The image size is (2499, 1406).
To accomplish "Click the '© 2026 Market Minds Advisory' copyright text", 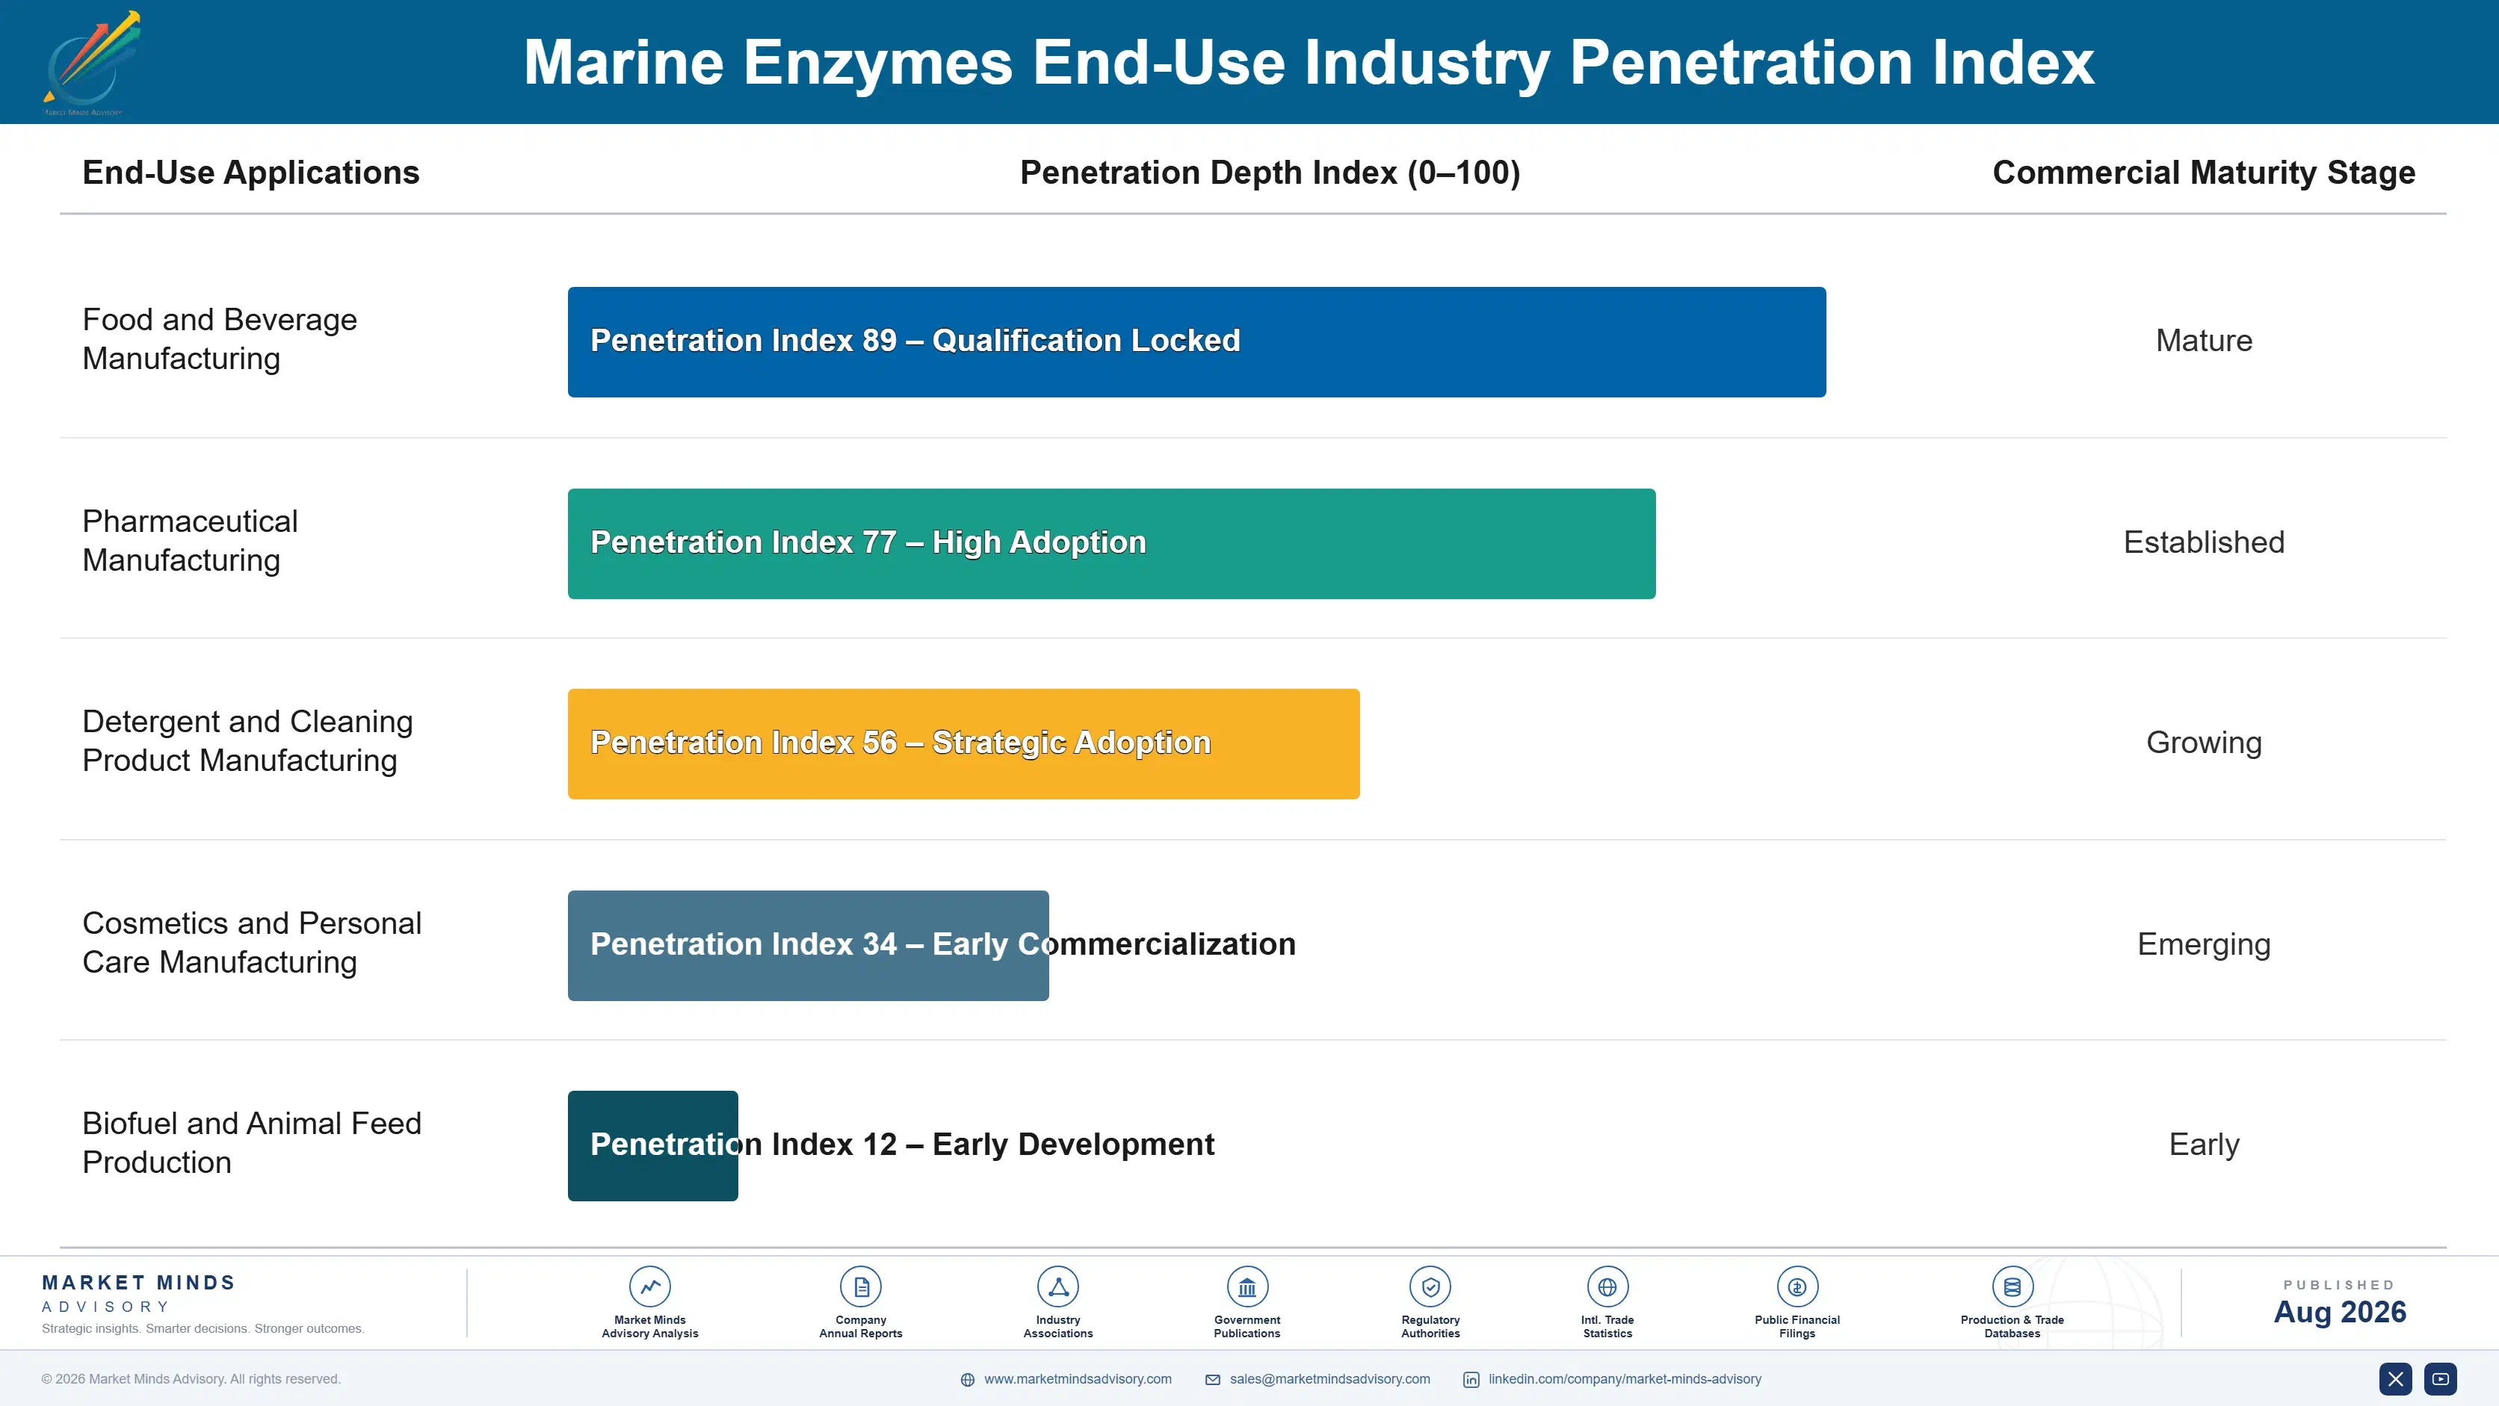I will 191,1379.
